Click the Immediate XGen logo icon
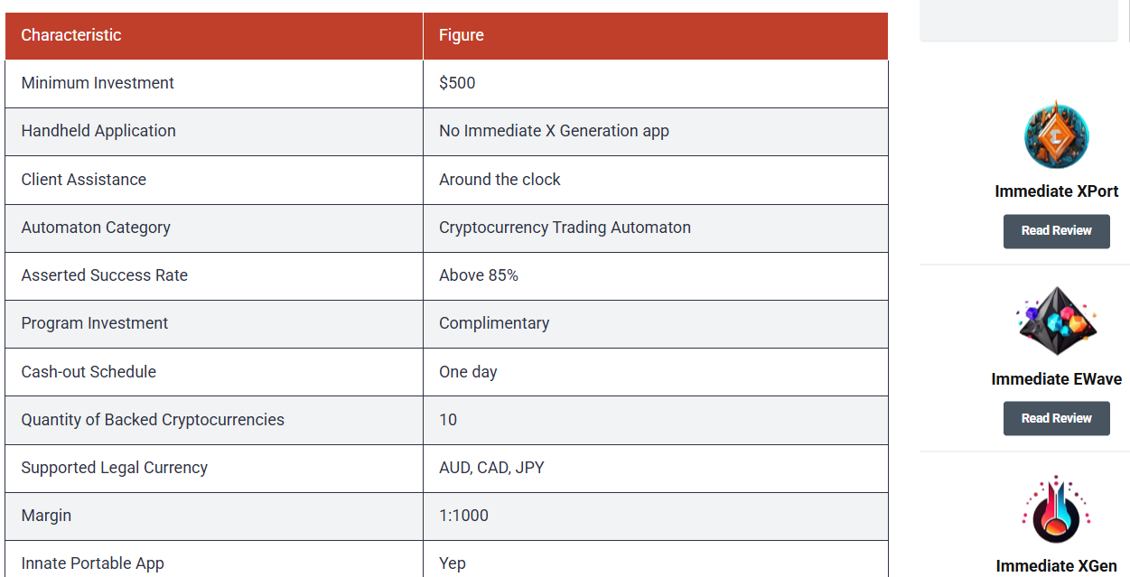Image resolution: width=1130 pixels, height=577 pixels. click(1056, 509)
